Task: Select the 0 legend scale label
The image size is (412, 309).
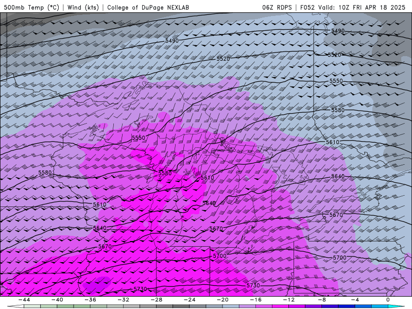Action: click(388, 300)
